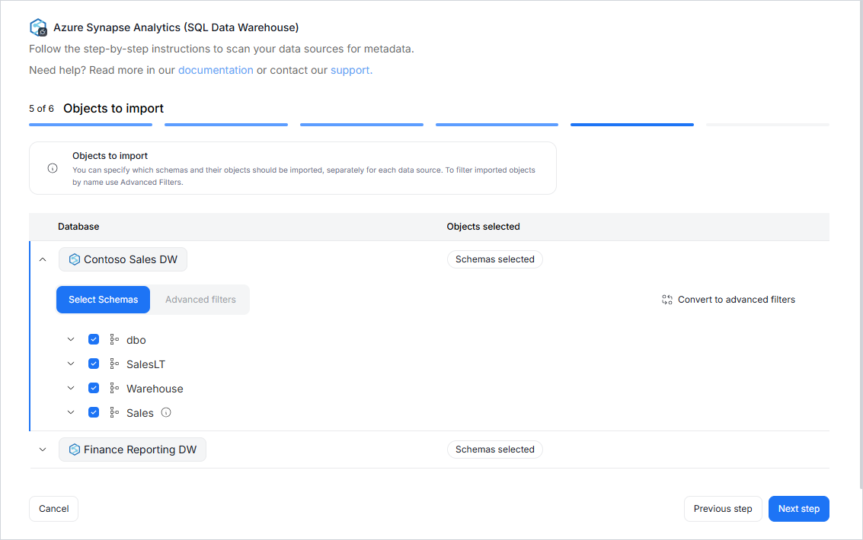Collapse the Contoso Sales DW section

pyautogui.click(x=43, y=259)
